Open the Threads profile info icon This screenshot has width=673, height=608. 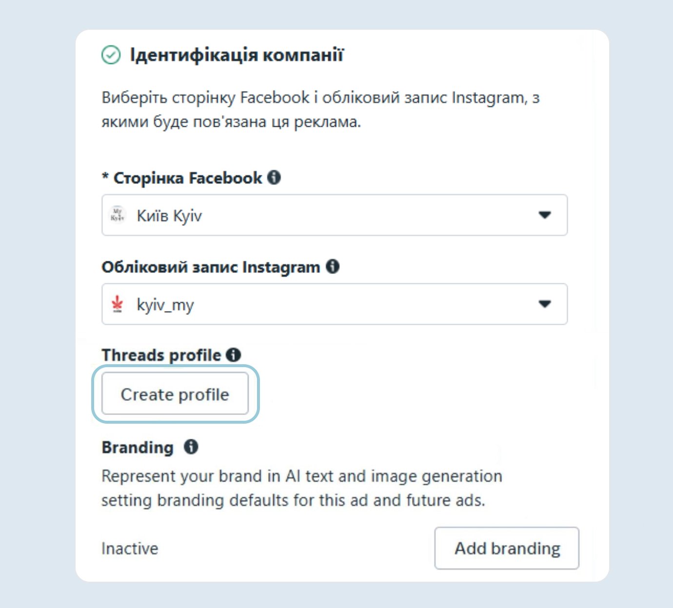tap(234, 355)
